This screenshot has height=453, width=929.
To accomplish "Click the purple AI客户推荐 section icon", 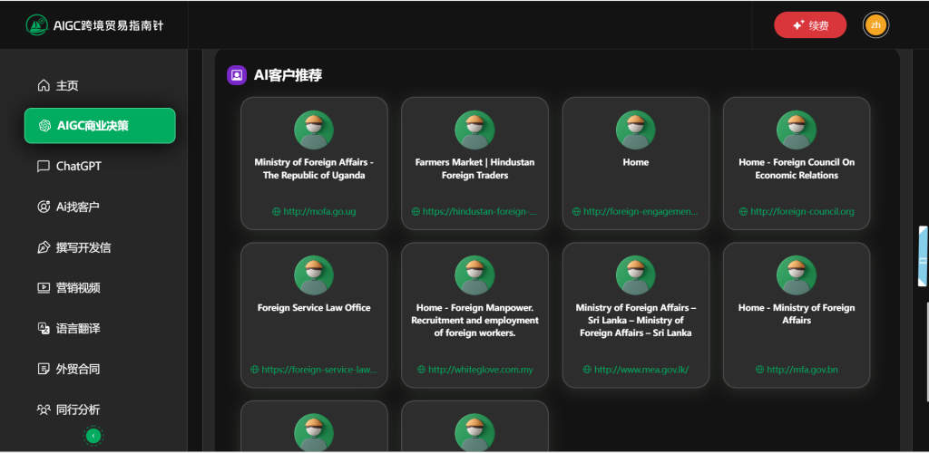I will tap(237, 75).
